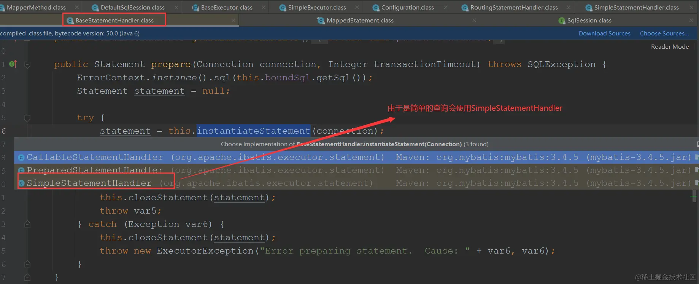Collapse the prepare method fold marker
699x284 pixels.
point(27,65)
